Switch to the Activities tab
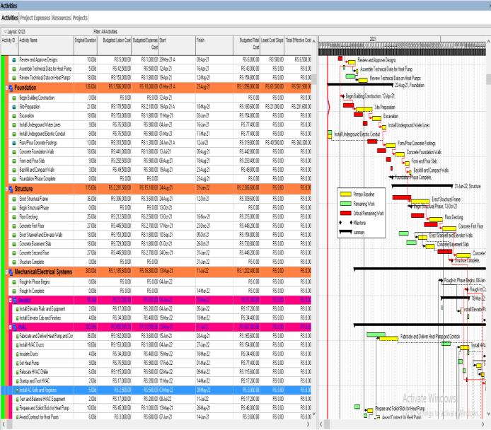Image resolution: width=491 pixels, height=430 pixels. pos(9,18)
